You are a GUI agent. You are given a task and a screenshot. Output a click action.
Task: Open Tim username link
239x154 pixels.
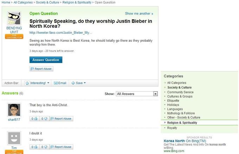pyautogui.click(x=14, y=148)
